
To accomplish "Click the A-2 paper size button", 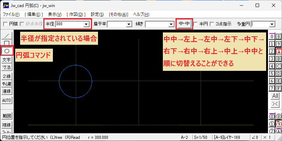I will click(186, 137).
